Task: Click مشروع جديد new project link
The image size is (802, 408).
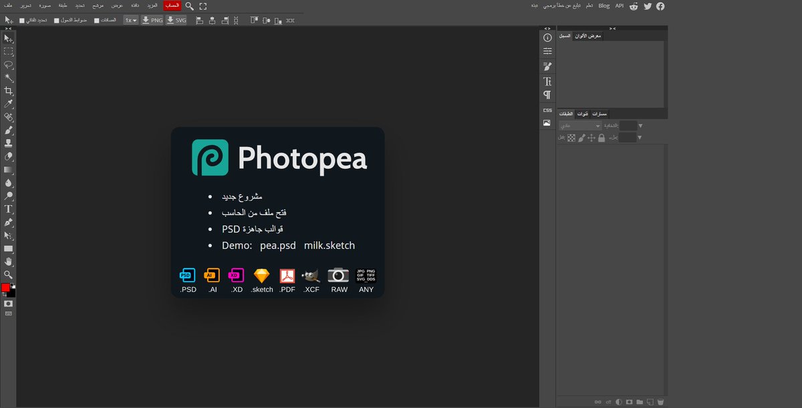Action: [242, 197]
